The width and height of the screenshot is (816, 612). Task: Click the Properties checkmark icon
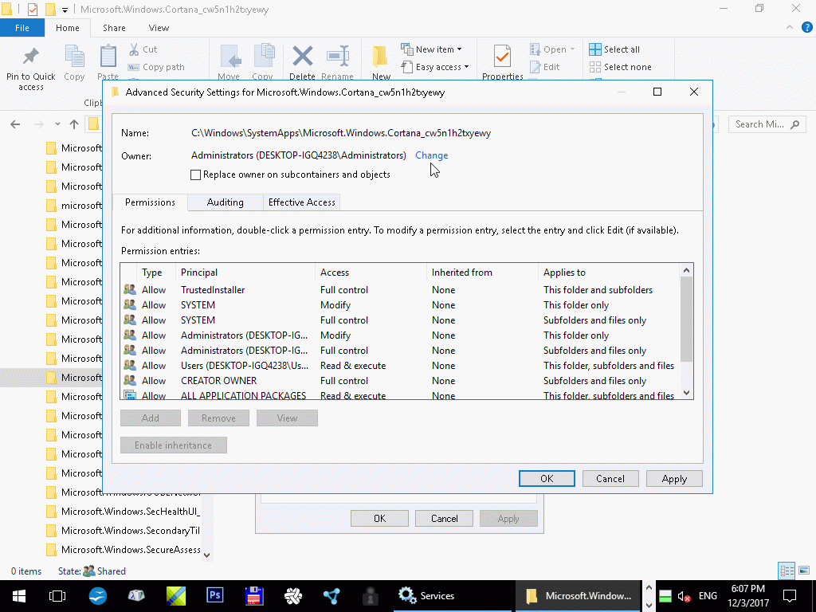pos(502,57)
